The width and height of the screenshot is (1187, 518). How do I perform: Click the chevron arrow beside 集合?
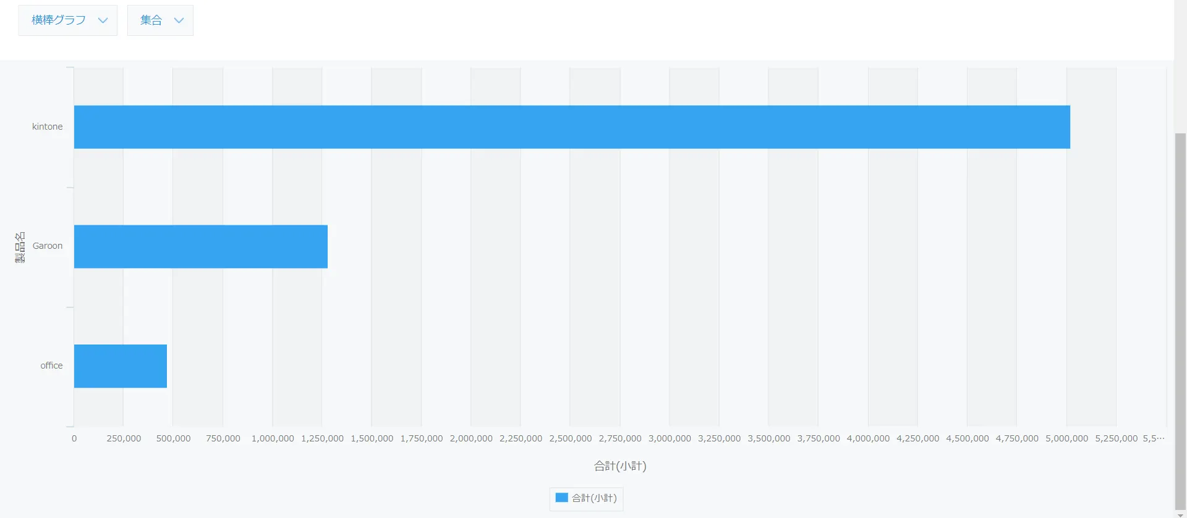179,20
